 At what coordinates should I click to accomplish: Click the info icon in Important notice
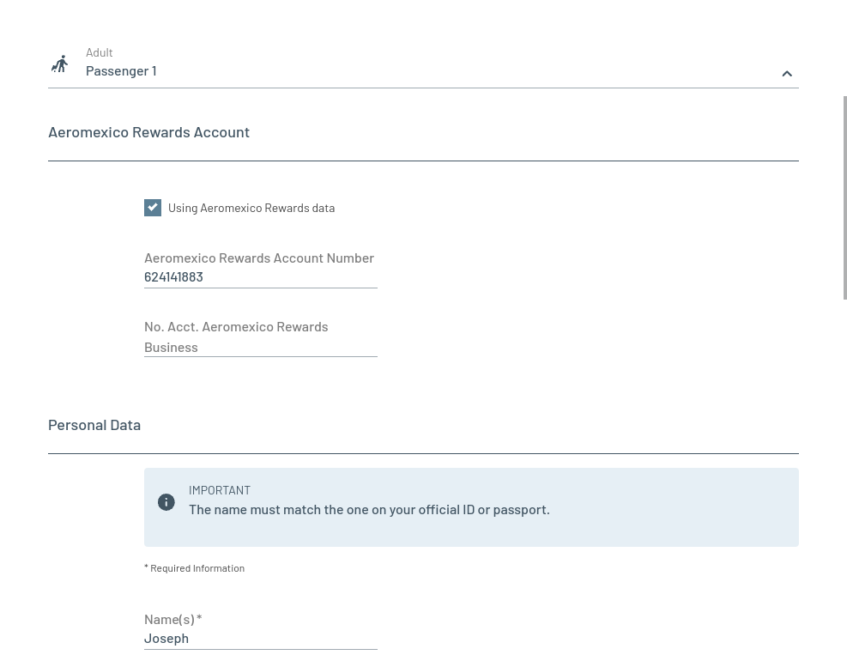click(166, 502)
